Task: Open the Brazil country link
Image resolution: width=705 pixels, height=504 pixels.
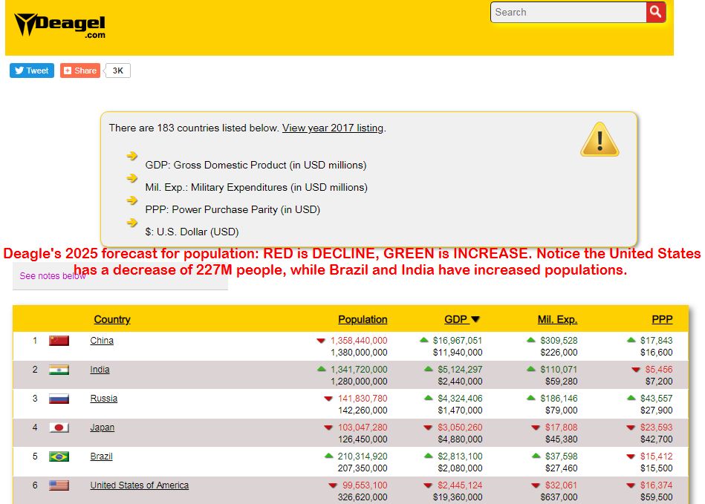Action: [x=101, y=456]
